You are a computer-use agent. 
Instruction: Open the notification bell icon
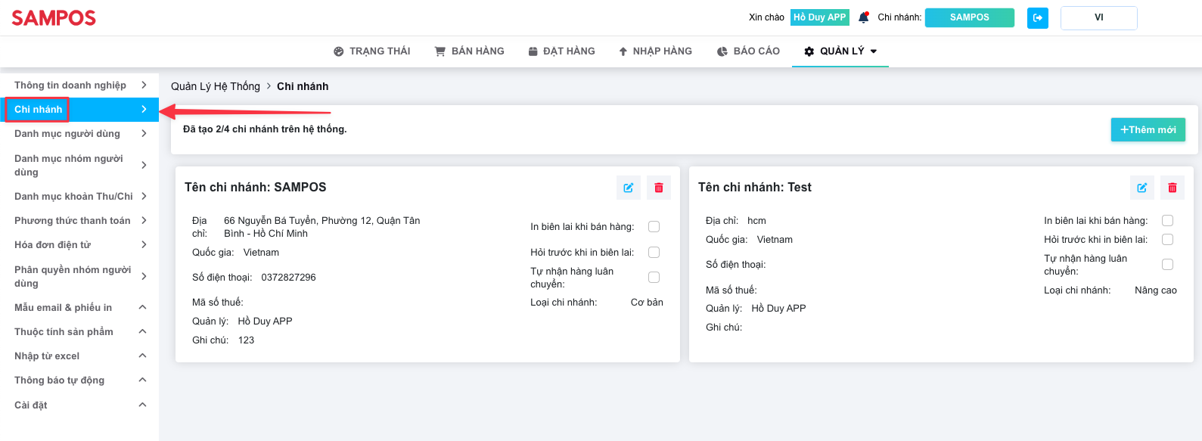863,17
